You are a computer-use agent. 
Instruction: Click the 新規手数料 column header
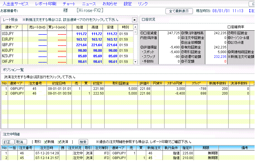pos(217,83)
